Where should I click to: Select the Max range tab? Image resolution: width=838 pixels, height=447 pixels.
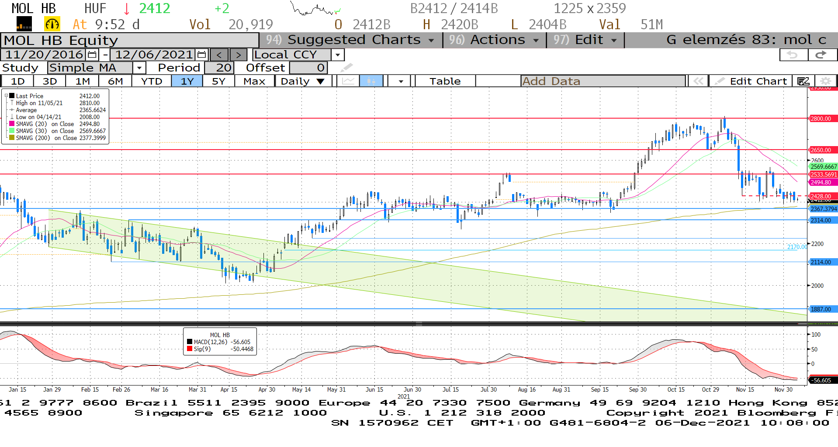click(x=254, y=81)
